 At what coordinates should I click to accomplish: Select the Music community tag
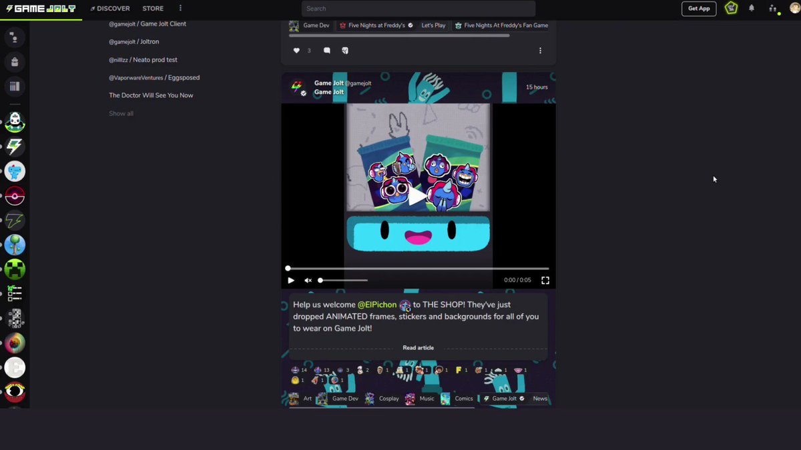[420, 399]
